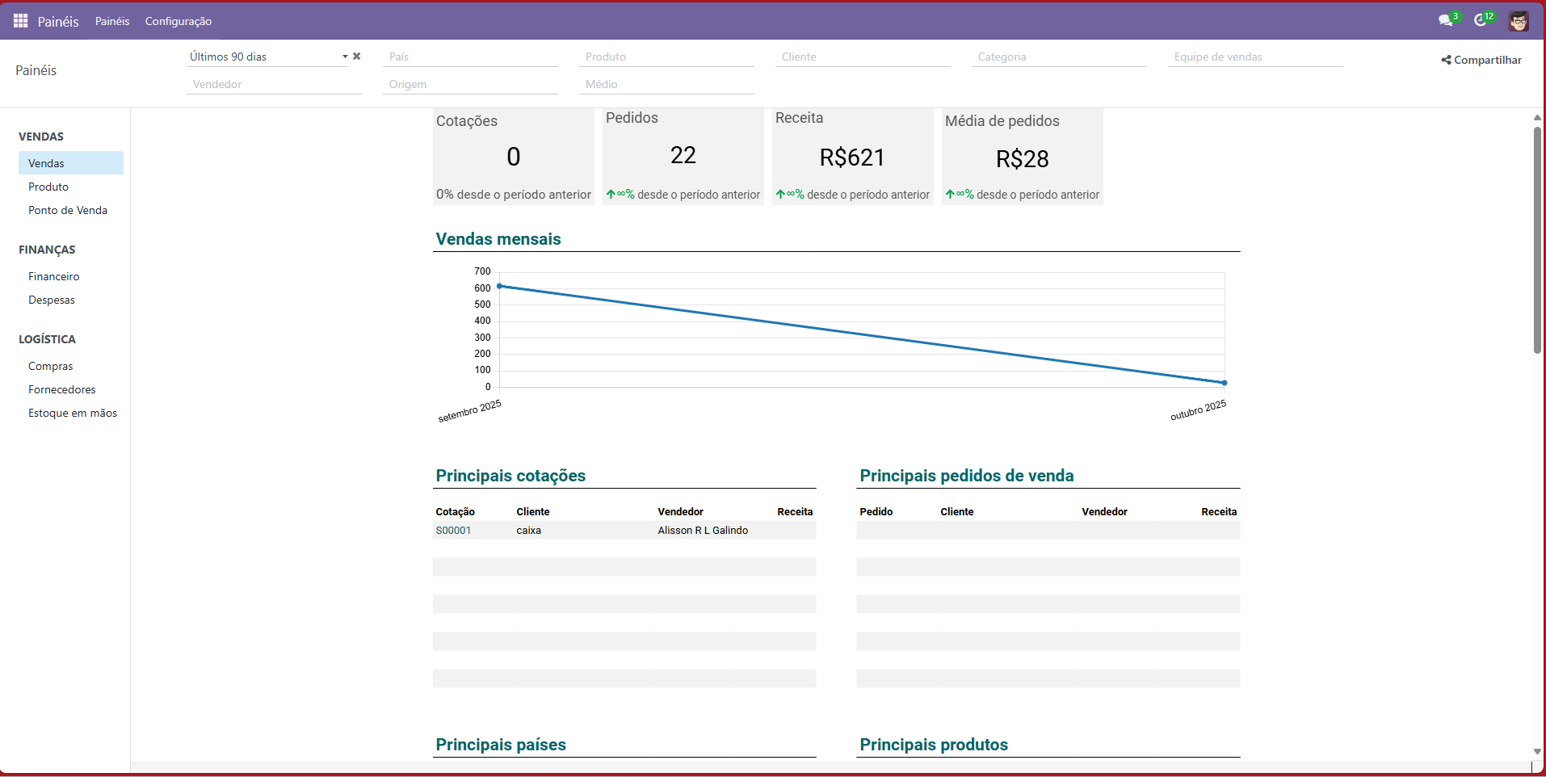Open quotation S00001 link
This screenshot has width=1546, height=777.
tap(453, 531)
